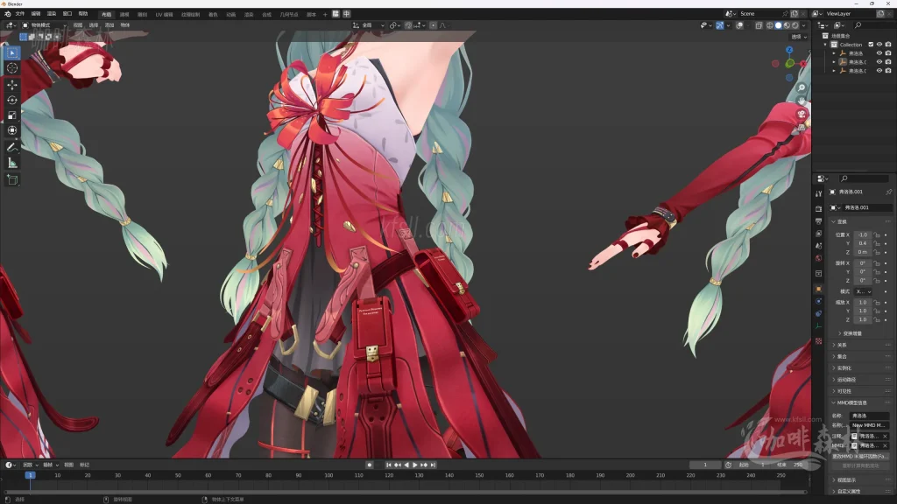
Task: Open the Object Data armature properties tab
Action: pyautogui.click(x=819, y=326)
